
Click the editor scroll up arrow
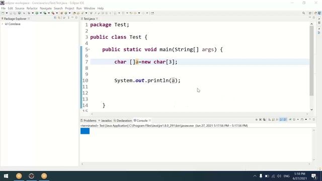click(311, 24)
